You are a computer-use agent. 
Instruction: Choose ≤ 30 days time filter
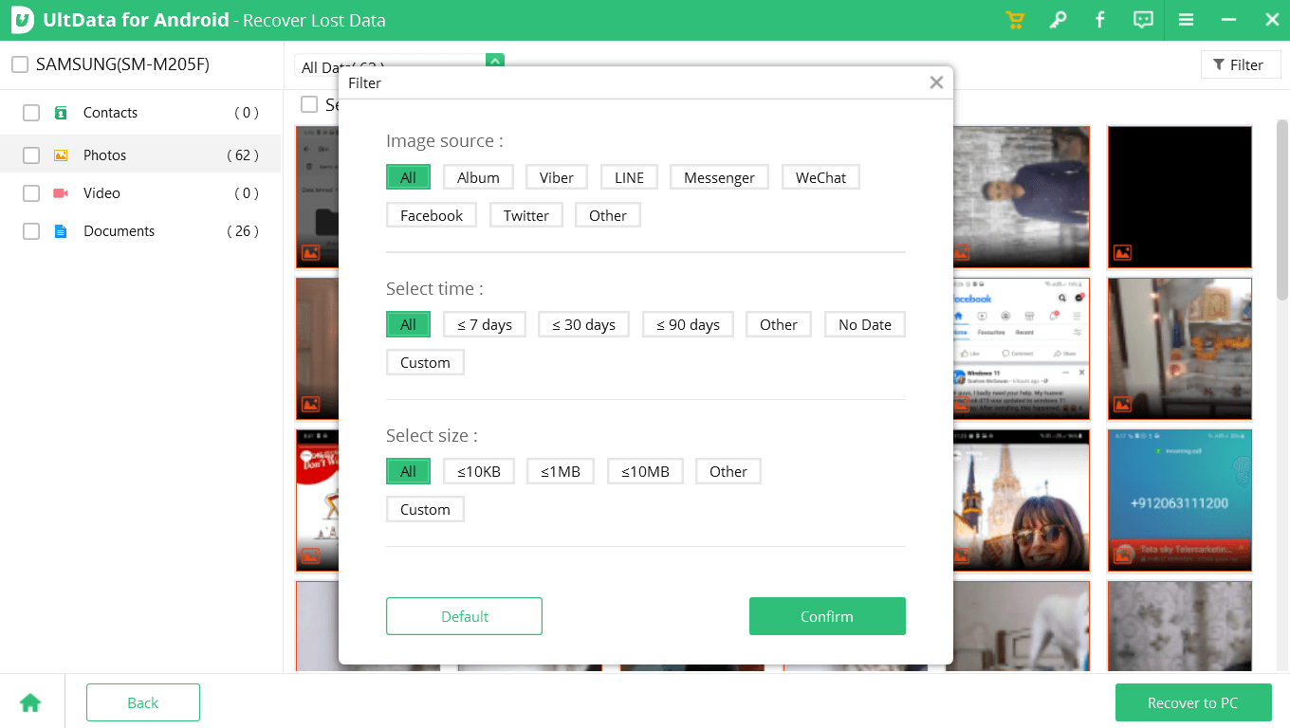[584, 324]
